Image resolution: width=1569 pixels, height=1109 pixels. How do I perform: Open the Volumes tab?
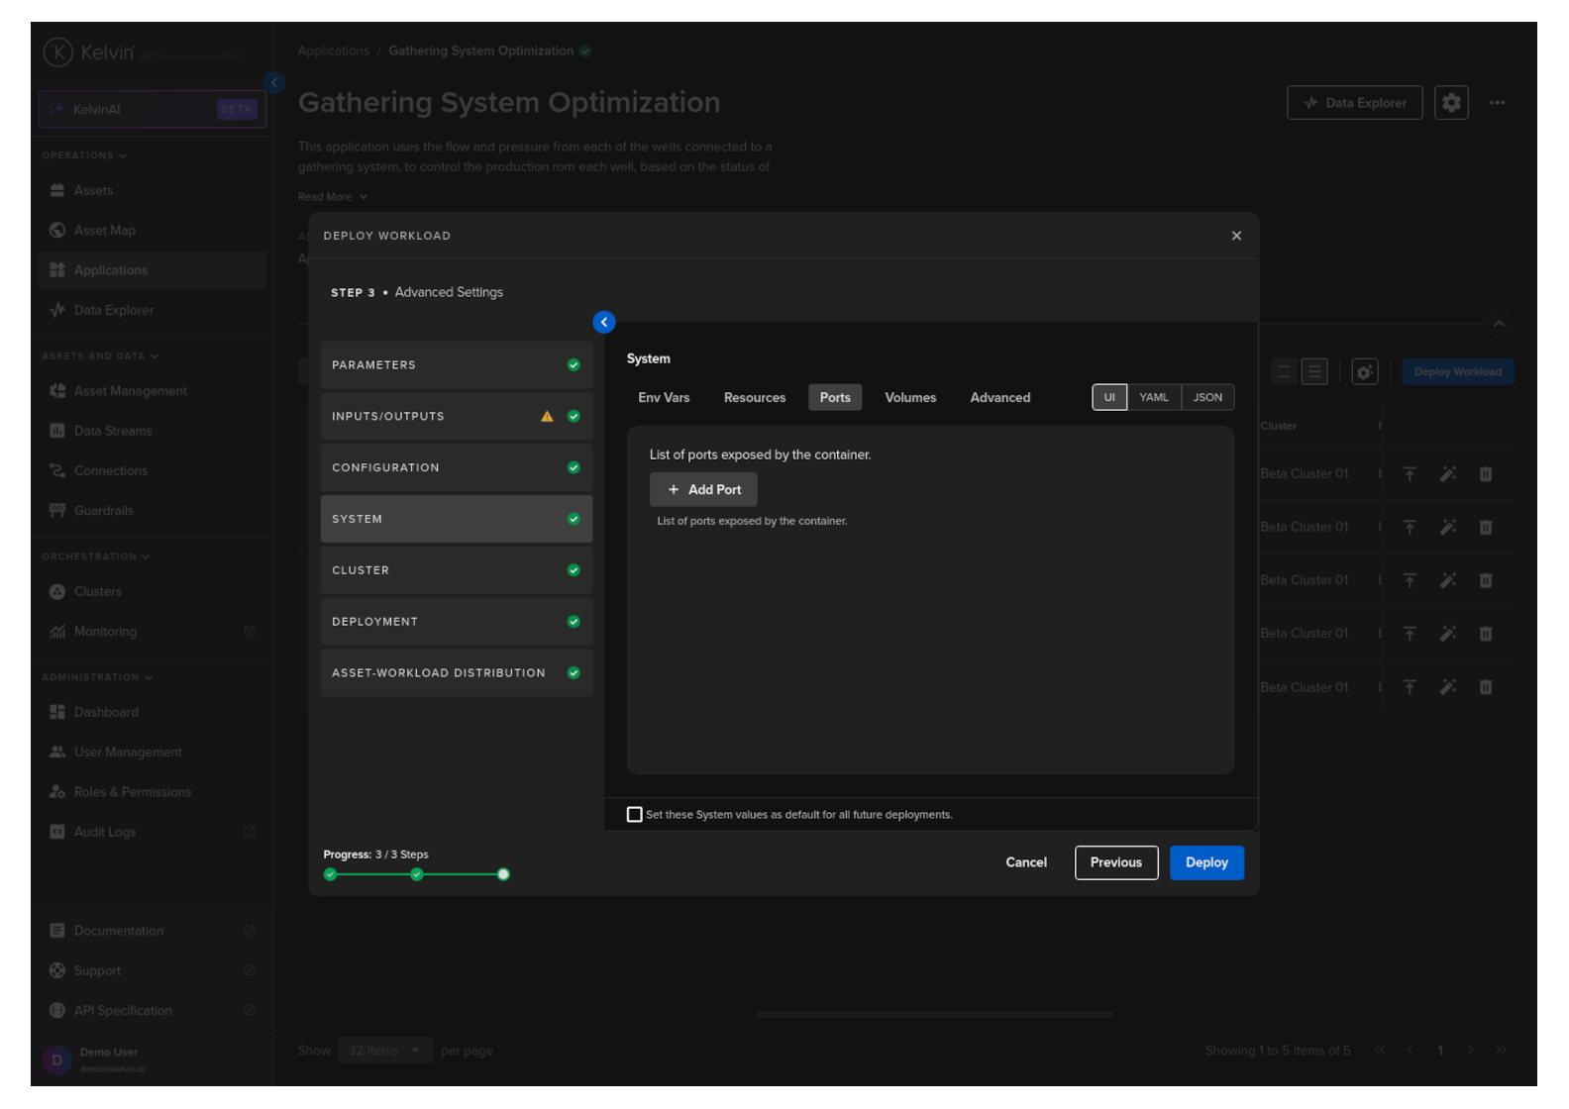click(x=909, y=398)
